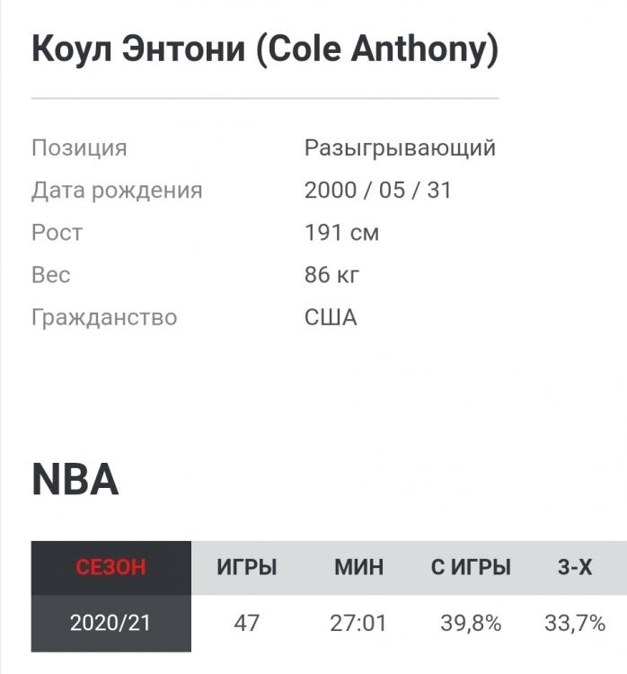627x674 pixels.
Task: Select the Разыгрывающий position value
Action: (400, 148)
